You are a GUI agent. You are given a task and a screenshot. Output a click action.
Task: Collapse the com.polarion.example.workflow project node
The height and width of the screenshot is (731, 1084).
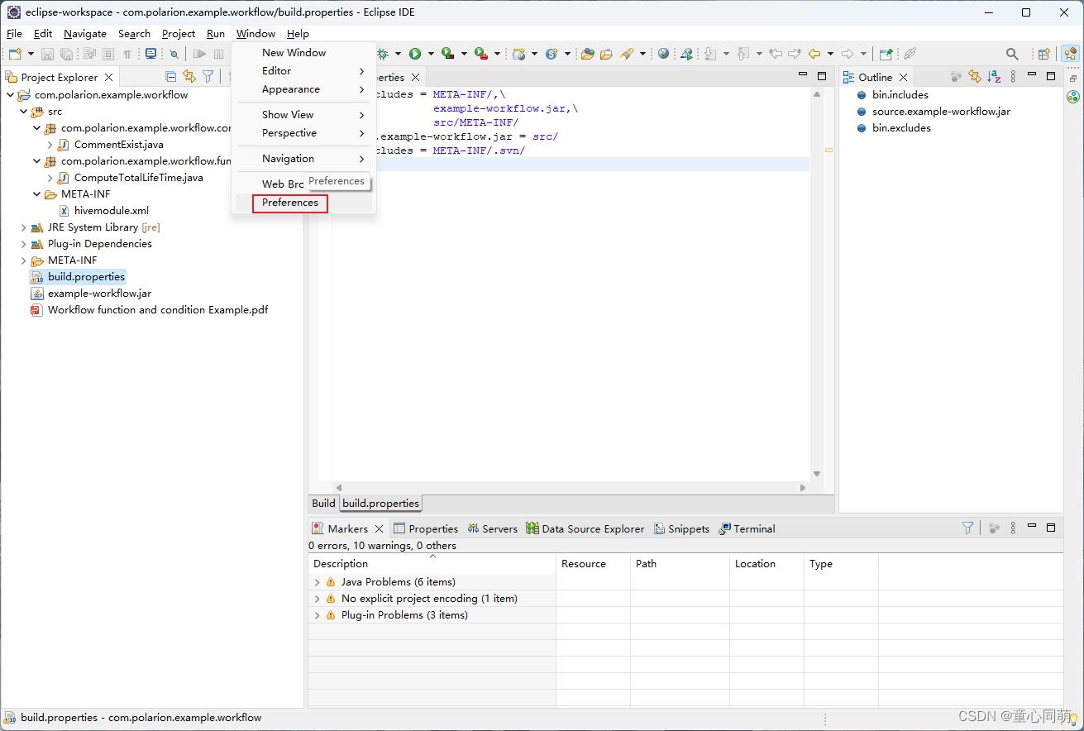point(10,95)
